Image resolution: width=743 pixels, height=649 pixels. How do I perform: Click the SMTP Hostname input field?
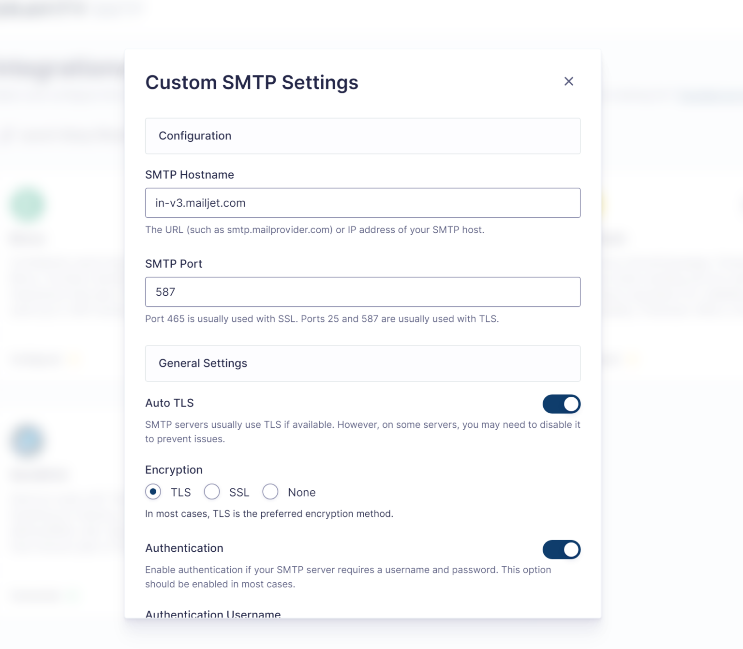click(363, 203)
